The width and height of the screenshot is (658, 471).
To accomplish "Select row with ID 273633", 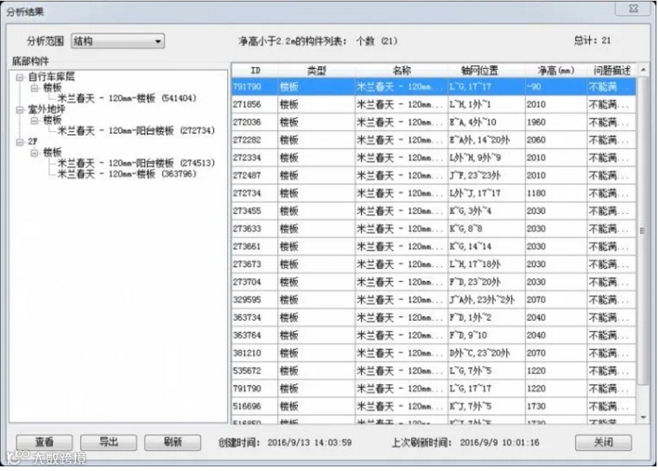I will [x=434, y=229].
